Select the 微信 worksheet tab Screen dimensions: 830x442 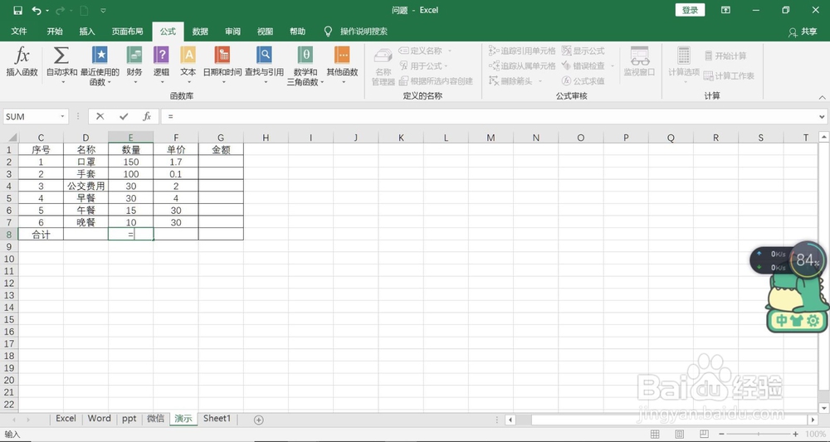point(155,418)
